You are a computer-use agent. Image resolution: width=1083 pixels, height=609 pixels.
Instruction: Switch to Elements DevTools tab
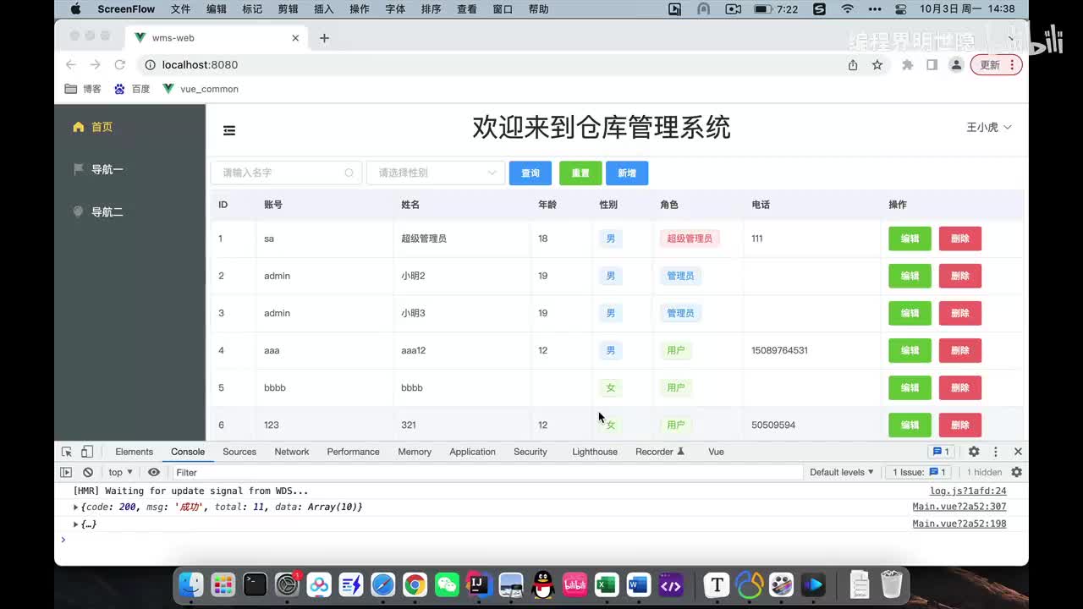tap(134, 452)
